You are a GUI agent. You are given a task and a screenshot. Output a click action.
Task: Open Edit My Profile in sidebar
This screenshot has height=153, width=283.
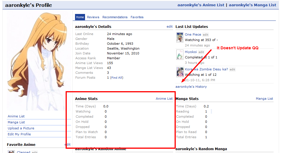pyautogui.click(x=19, y=134)
